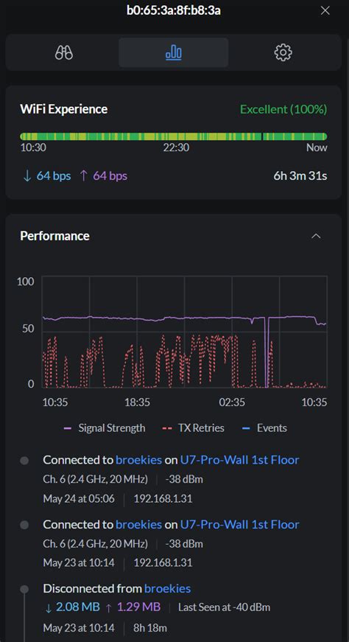Screen dimensions: 349x642
Task: Click the Excellent (100%) status label
Action: tap(283, 109)
